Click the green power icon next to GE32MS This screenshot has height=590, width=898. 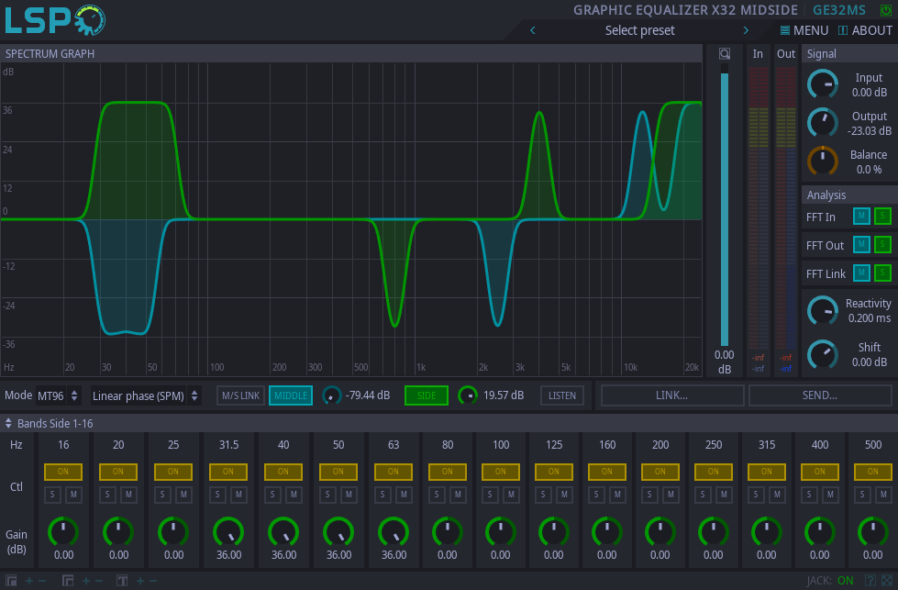click(885, 10)
